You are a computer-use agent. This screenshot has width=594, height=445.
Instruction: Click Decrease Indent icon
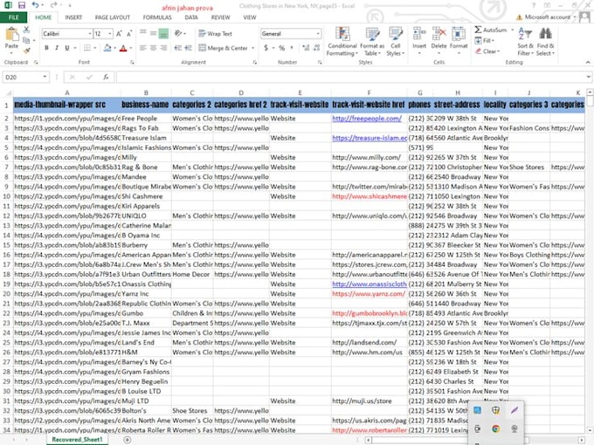point(177,48)
